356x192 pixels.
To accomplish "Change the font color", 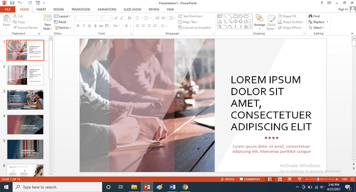I will (127, 25).
